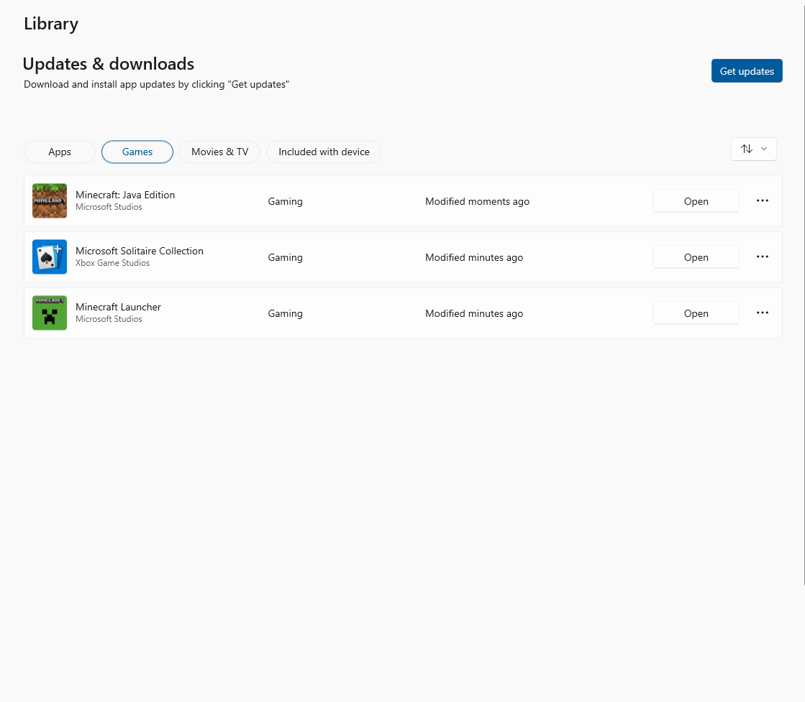
Task: Open the Minecraft Launcher game
Action: (x=696, y=314)
